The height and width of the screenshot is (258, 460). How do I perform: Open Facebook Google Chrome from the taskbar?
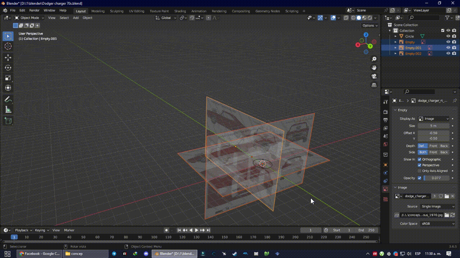click(x=40, y=254)
